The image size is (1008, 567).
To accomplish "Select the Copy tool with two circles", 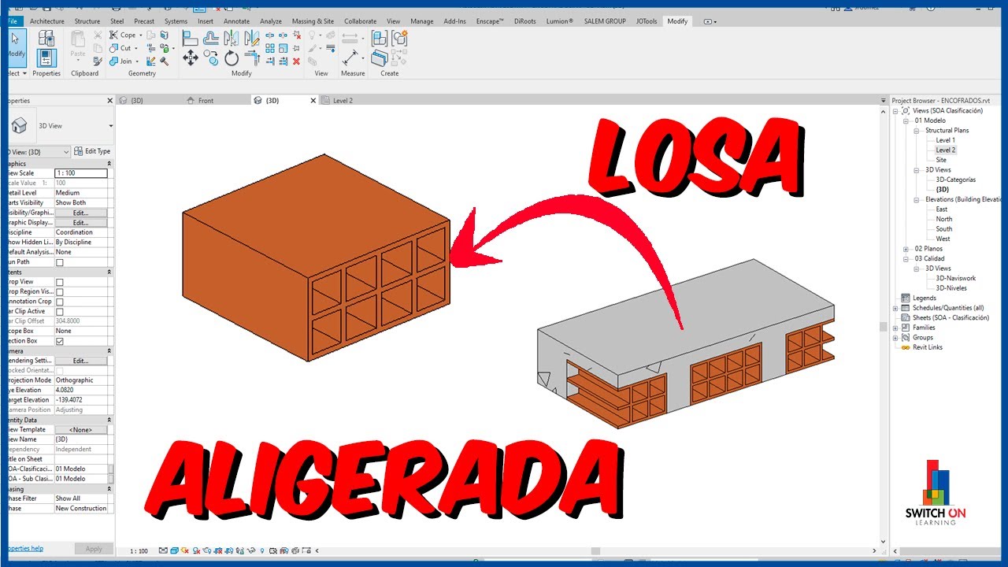I will (x=211, y=58).
